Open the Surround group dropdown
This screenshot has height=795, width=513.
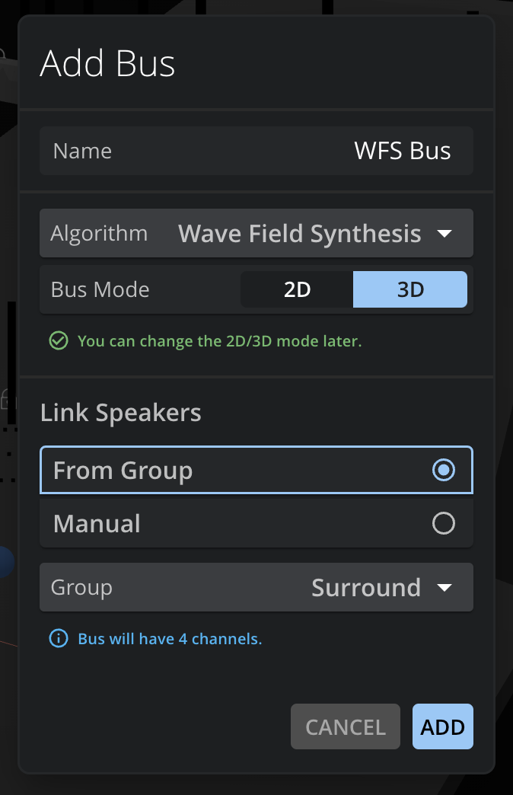point(256,587)
